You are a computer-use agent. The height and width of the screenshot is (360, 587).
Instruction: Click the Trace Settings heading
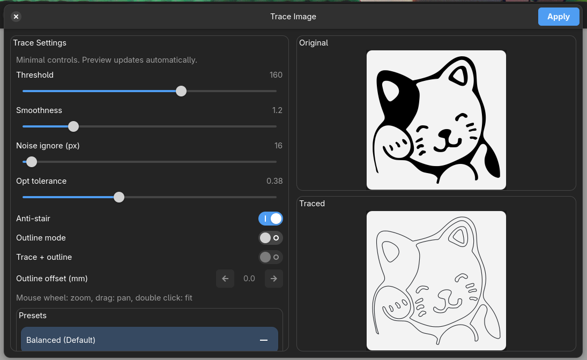coord(40,43)
